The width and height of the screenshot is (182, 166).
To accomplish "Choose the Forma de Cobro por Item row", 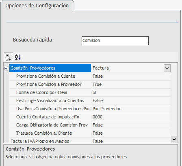I will click(x=90, y=92).
